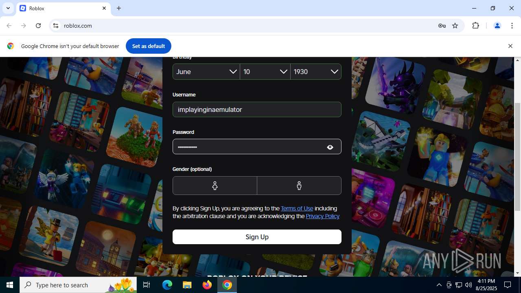521x293 pixels.
Task: Click the scrollbar up arrow
Action: coord(517,60)
